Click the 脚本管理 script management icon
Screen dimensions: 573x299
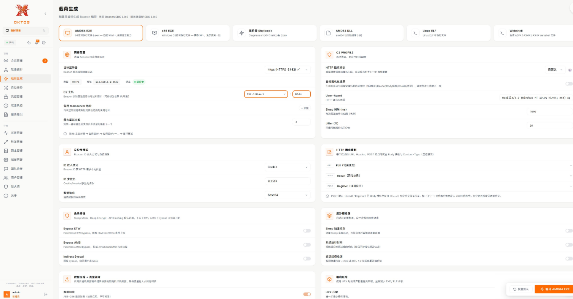coord(6,150)
